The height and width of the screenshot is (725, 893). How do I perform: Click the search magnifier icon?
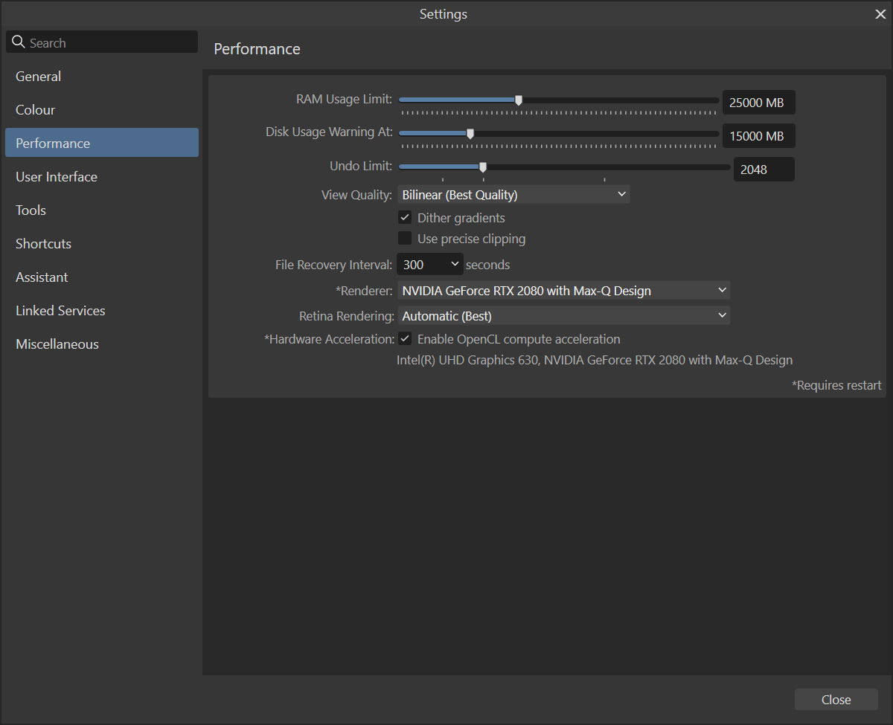[x=19, y=42]
